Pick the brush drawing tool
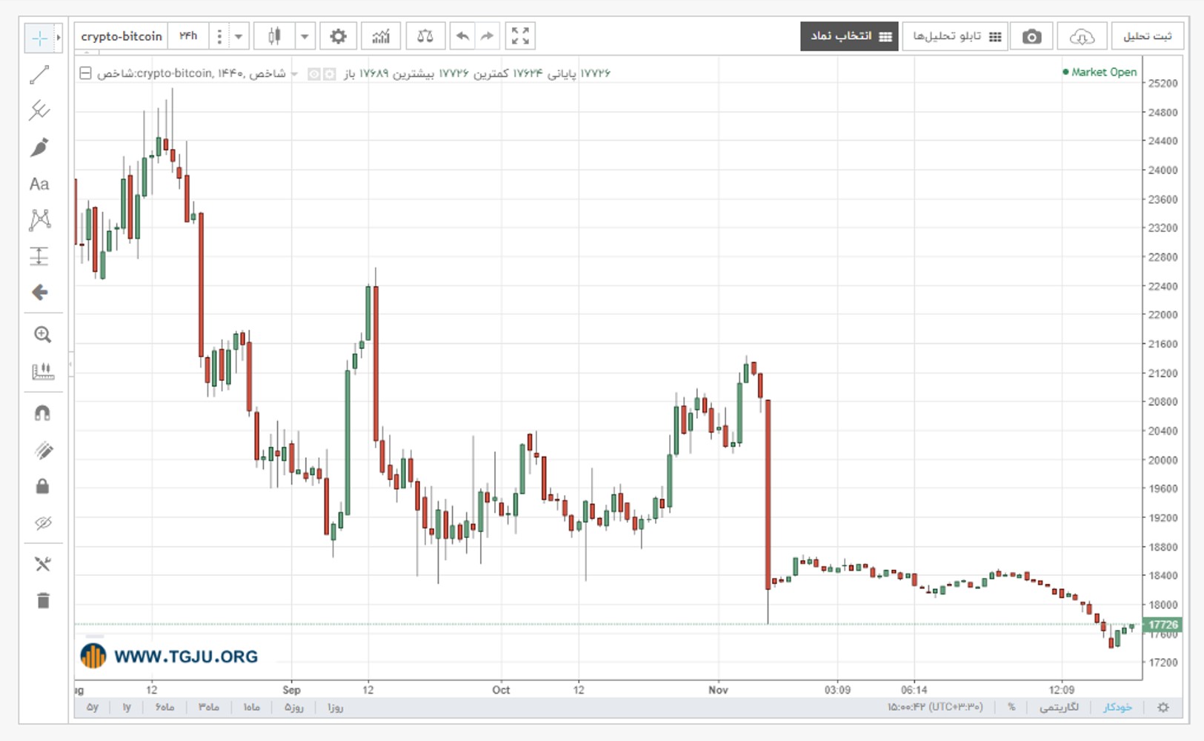 (39, 147)
